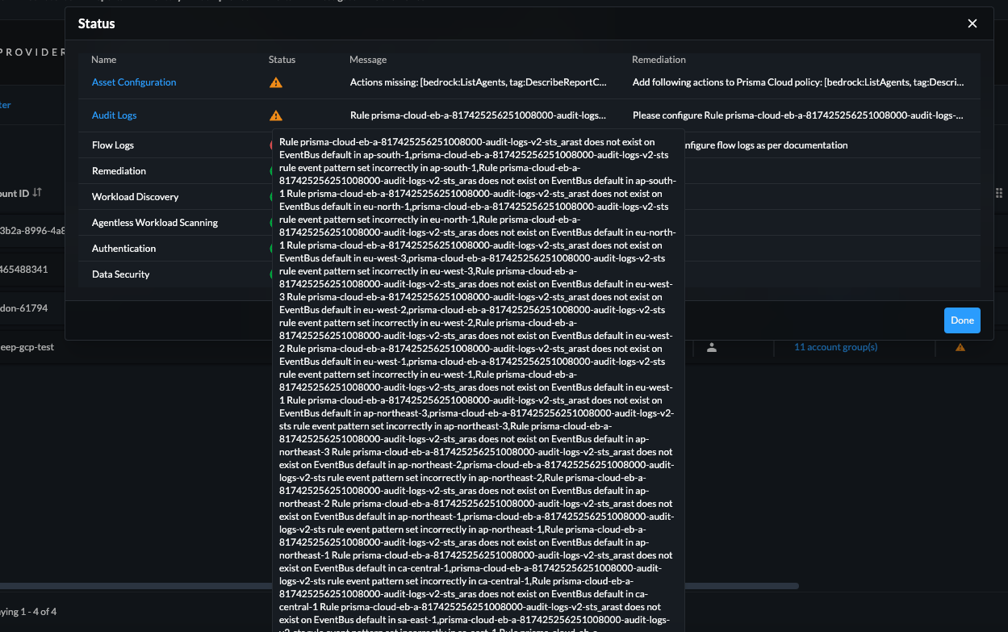This screenshot has height=632, width=1008.
Task: Open the Asset Configuration details link
Action: 133,82
